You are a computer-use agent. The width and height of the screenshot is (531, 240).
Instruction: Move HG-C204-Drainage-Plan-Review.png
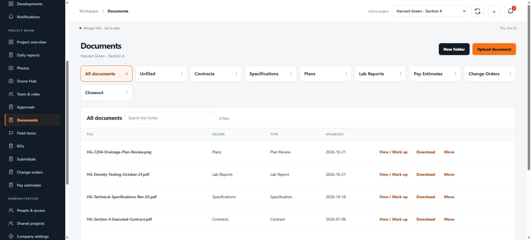click(449, 152)
